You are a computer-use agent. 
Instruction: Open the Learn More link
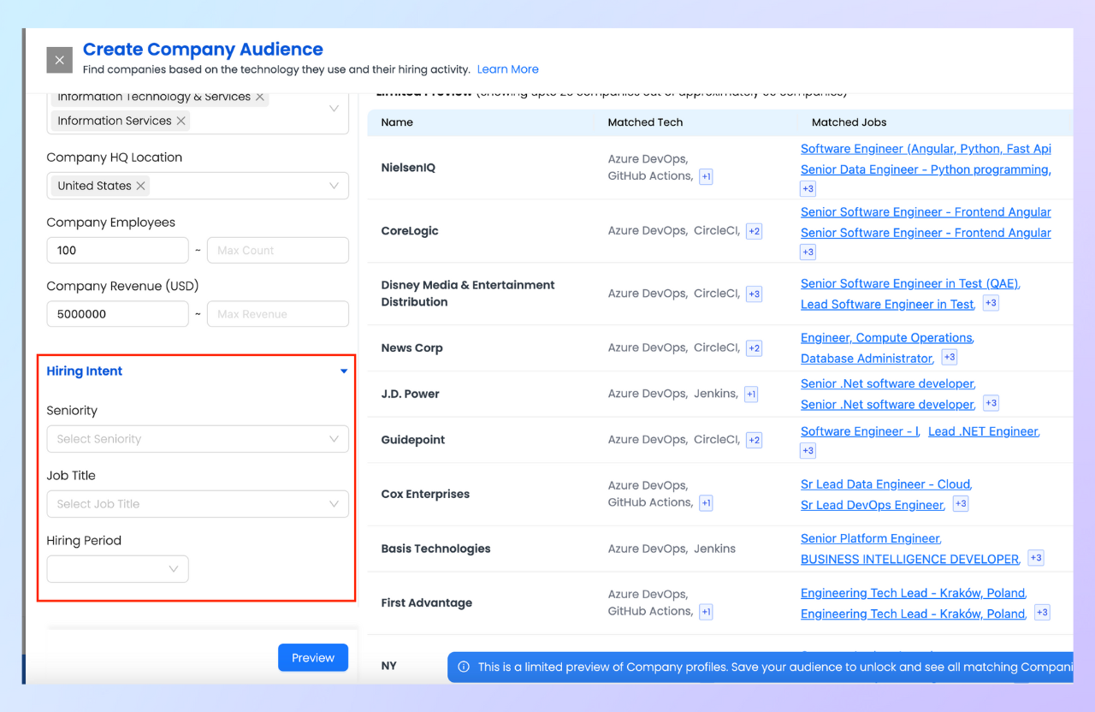507,69
